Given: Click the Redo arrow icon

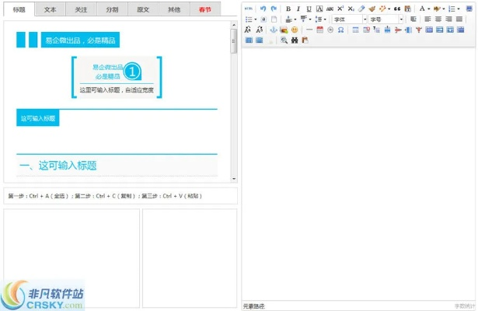Looking at the screenshot, I should 274,9.
